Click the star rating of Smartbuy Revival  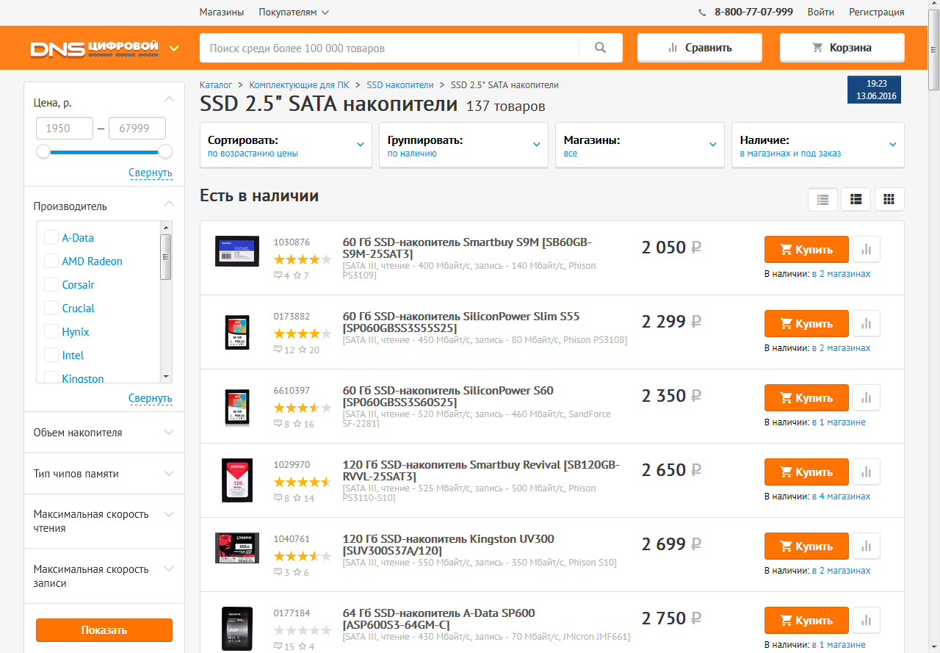[303, 482]
